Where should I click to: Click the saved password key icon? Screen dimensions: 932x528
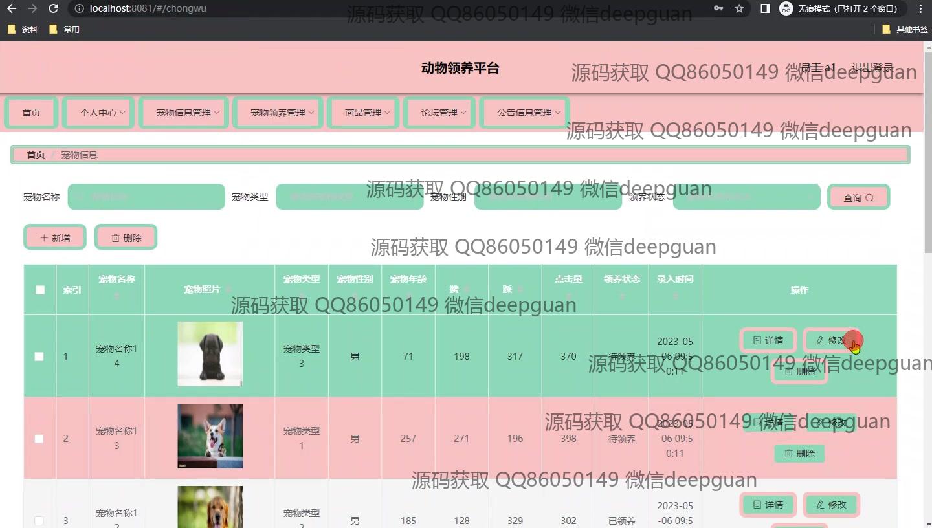click(718, 9)
